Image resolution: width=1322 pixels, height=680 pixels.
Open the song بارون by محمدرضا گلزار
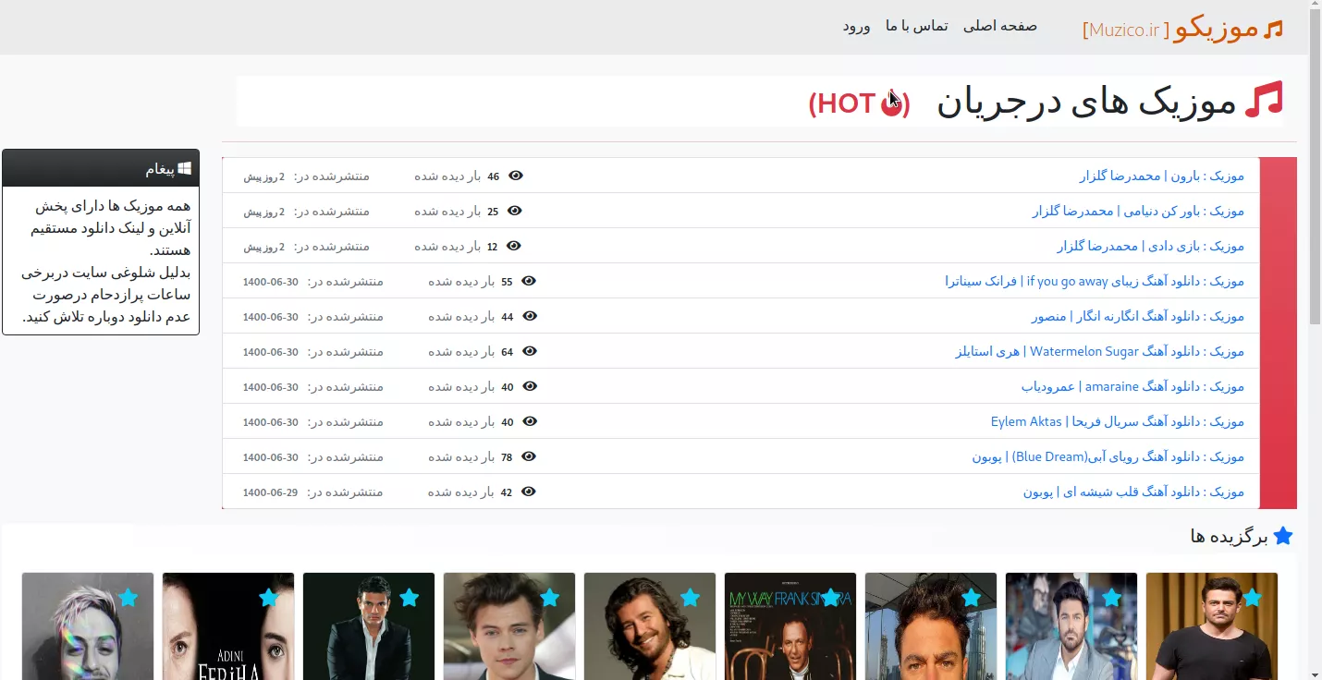pyautogui.click(x=1161, y=176)
